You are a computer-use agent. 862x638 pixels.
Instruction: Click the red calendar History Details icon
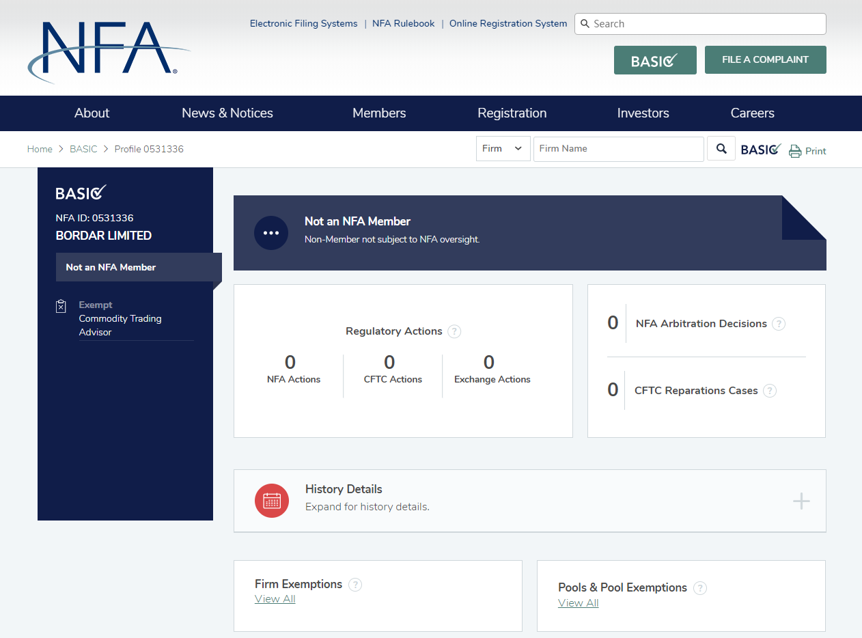pyautogui.click(x=272, y=501)
